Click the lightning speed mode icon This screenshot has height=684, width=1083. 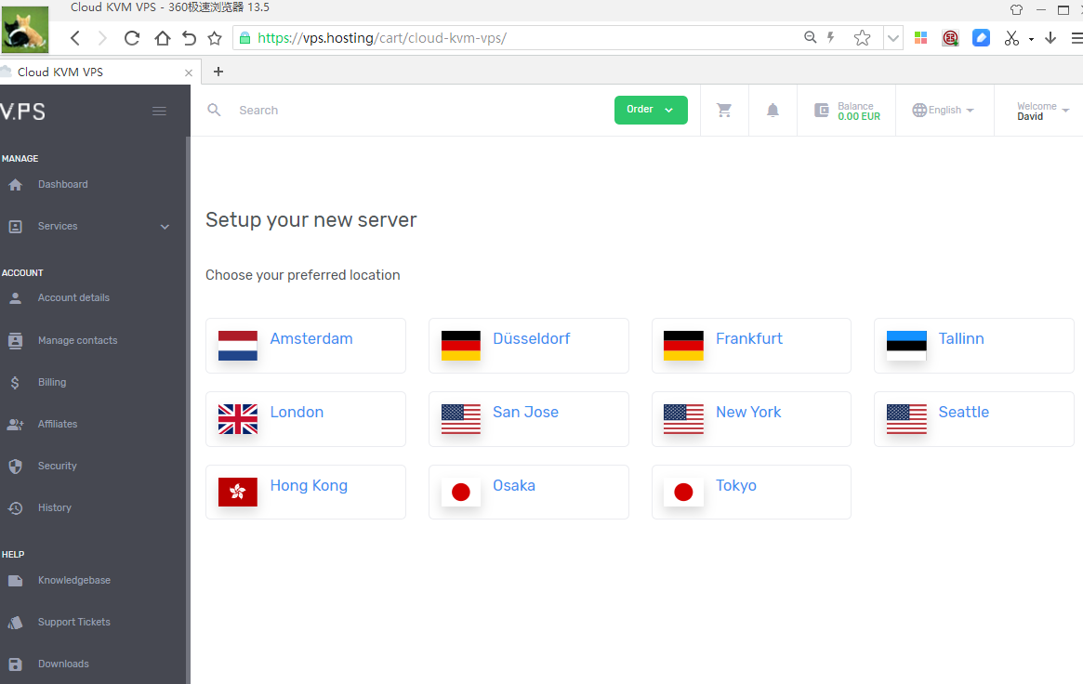click(x=831, y=37)
